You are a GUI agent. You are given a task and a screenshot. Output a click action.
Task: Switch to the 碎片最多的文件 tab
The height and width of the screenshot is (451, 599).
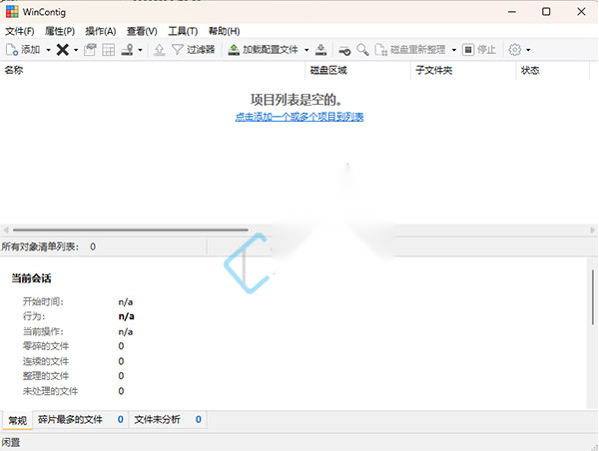(x=81, y=420)
